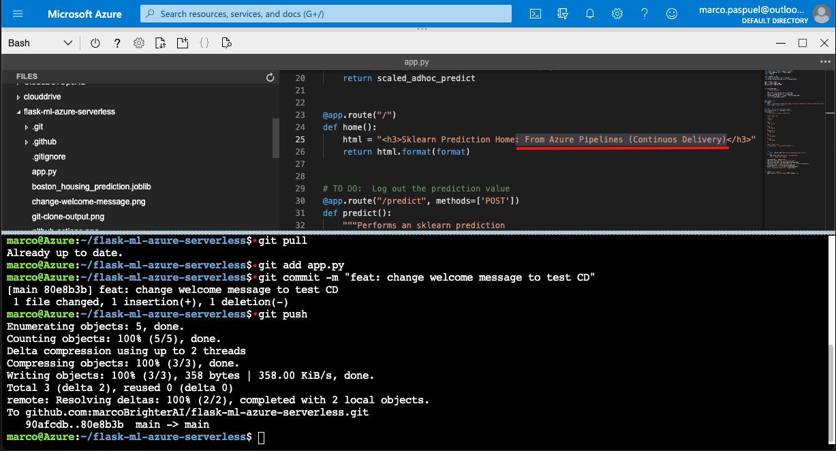This screenshot has width=836, height=451.
Task: Expand the .github folder
Action: click(x=26, y=142)
